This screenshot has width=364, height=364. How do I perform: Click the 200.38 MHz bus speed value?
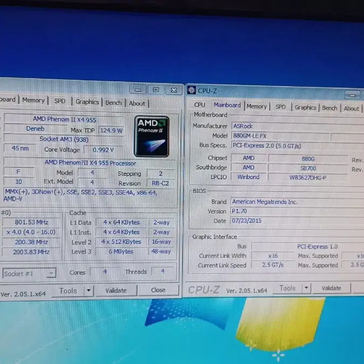coord(31,242)
